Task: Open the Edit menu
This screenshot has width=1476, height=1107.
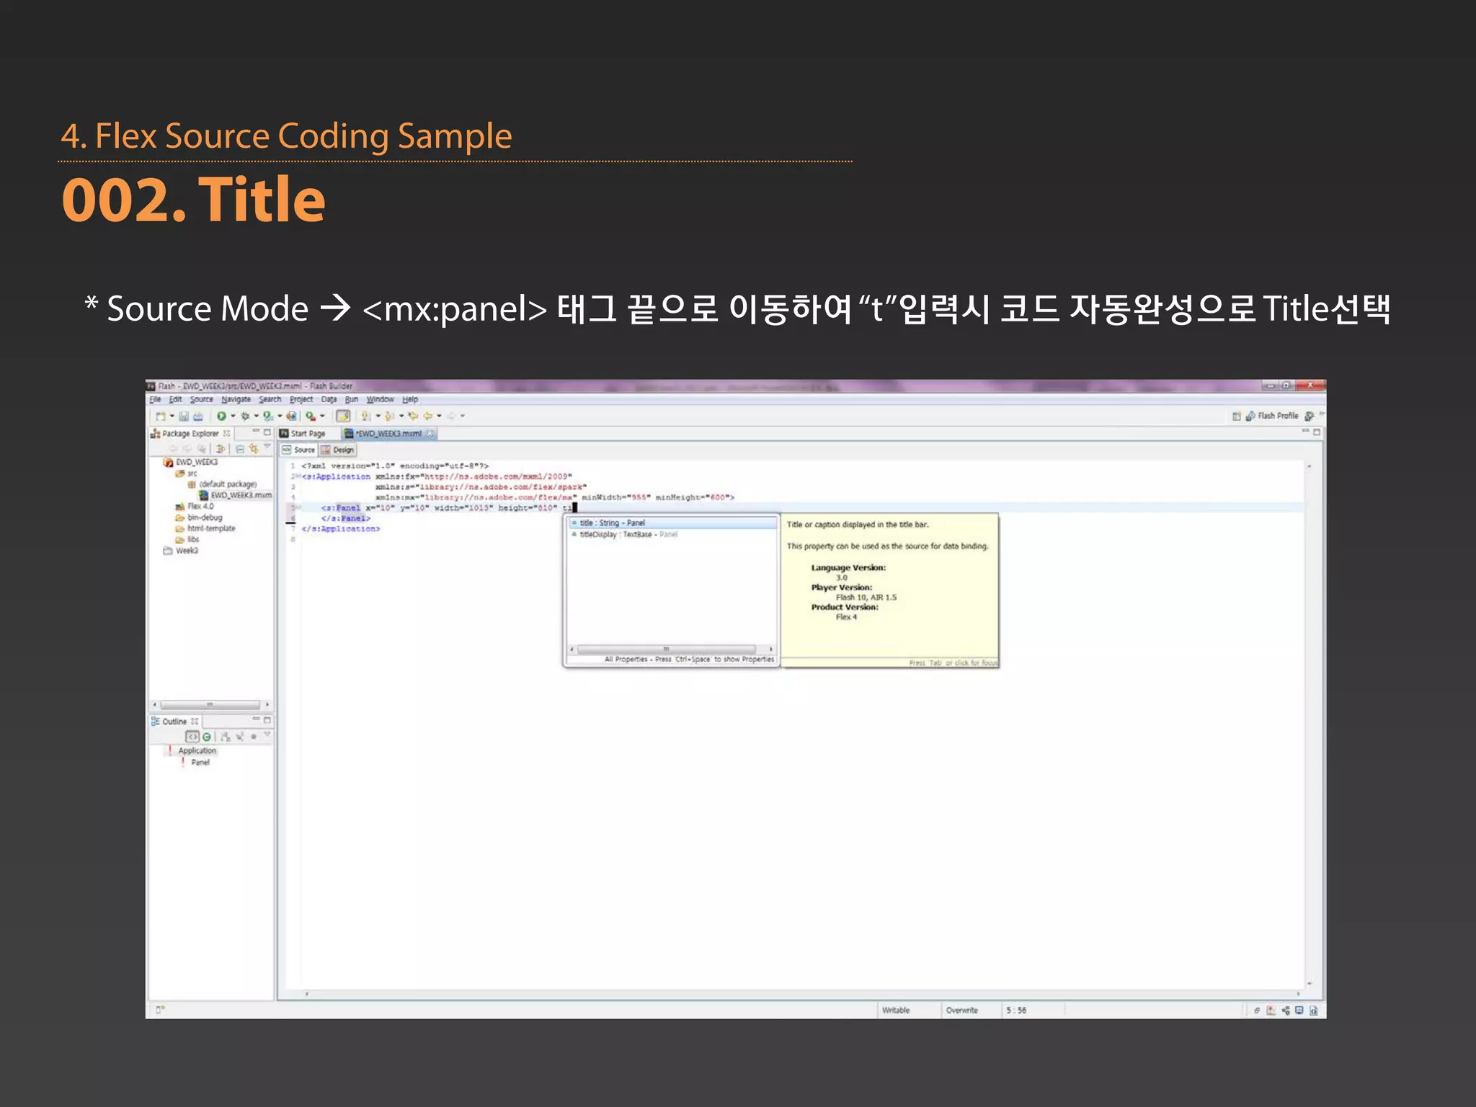Action: click(175, 399)
